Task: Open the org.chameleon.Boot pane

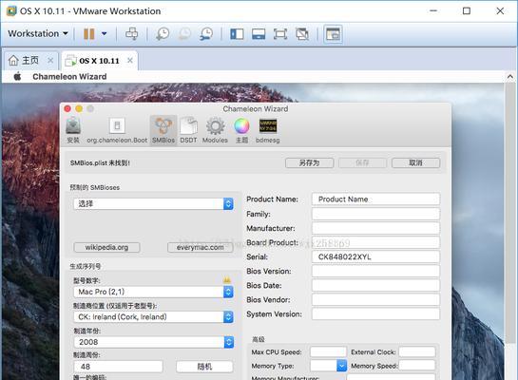Action: [117, 130]
